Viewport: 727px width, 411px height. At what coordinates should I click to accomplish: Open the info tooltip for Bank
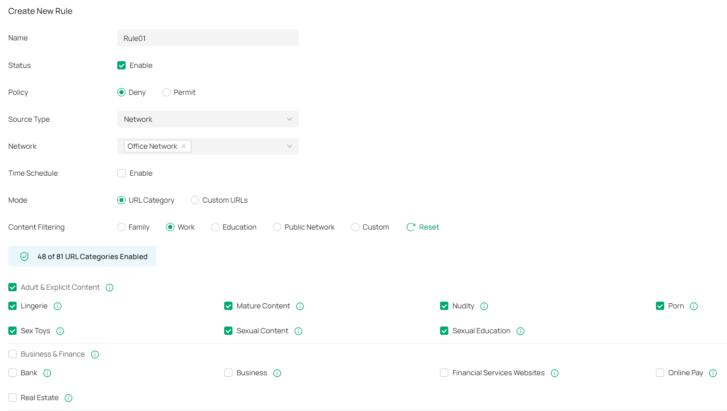click(47, 373)
